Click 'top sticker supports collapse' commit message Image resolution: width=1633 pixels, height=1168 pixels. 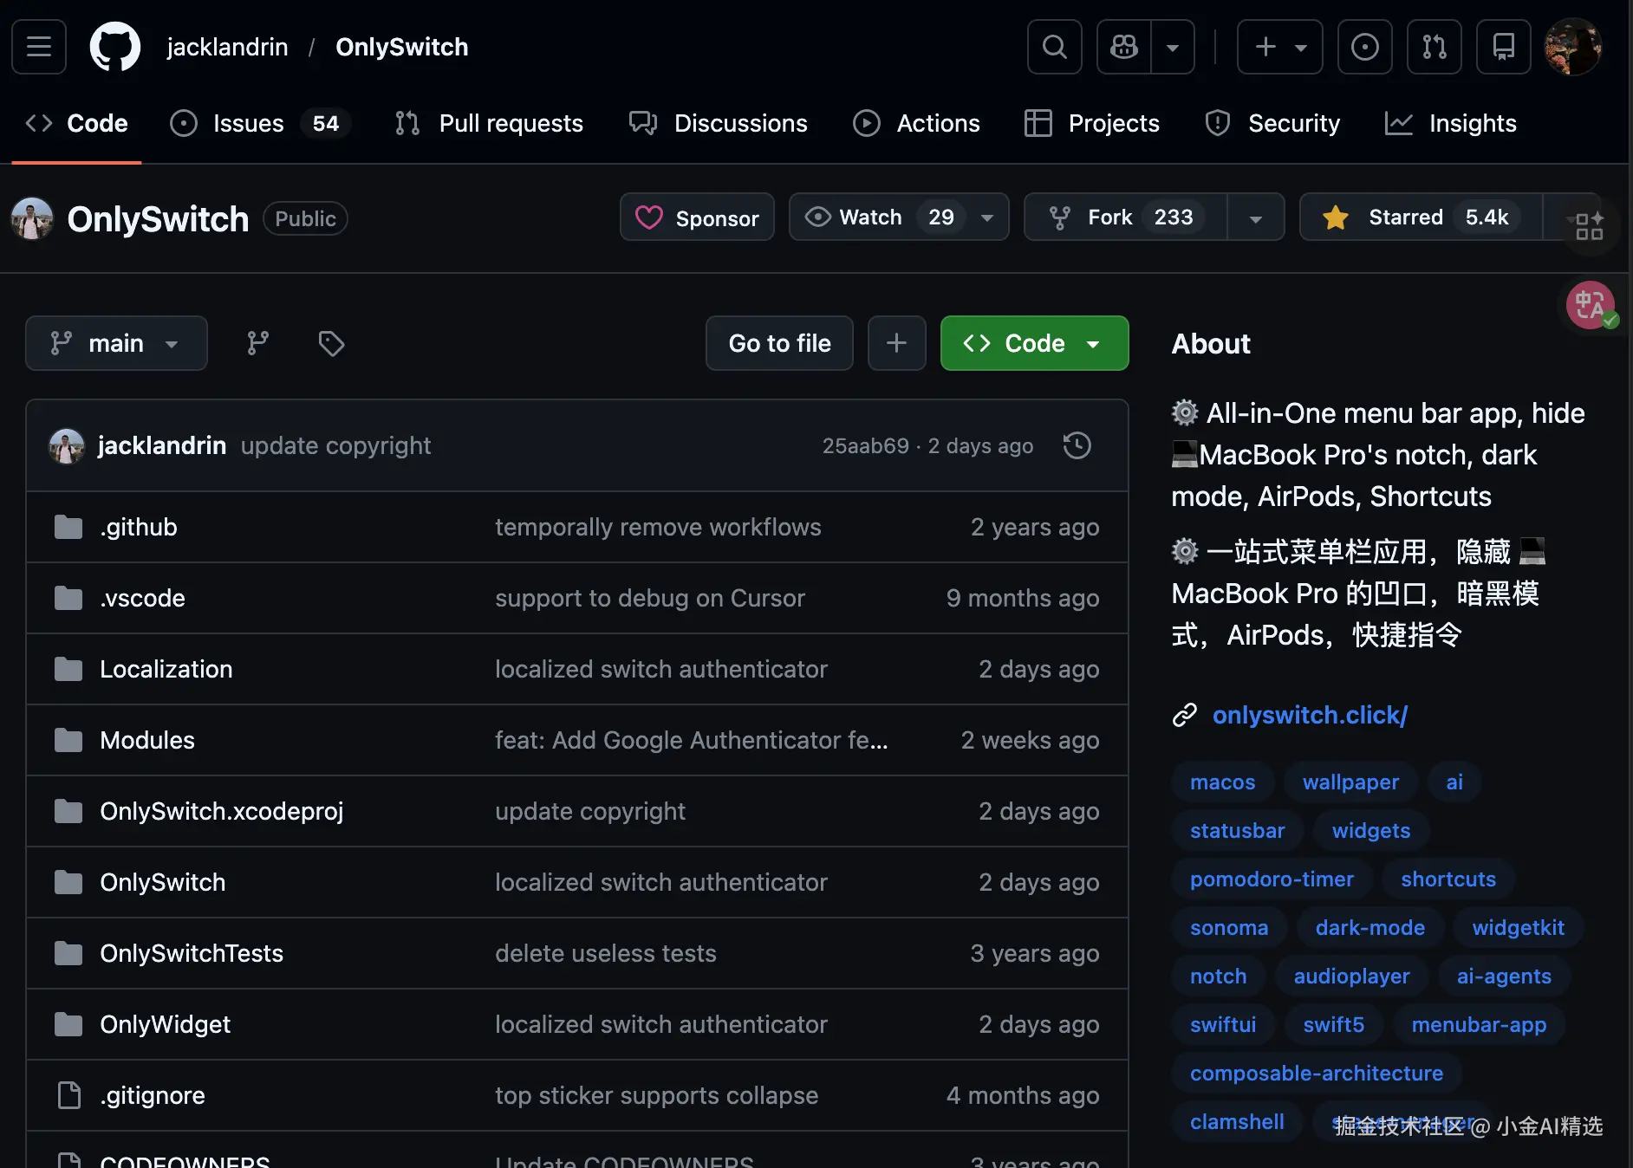point(656,1095)
